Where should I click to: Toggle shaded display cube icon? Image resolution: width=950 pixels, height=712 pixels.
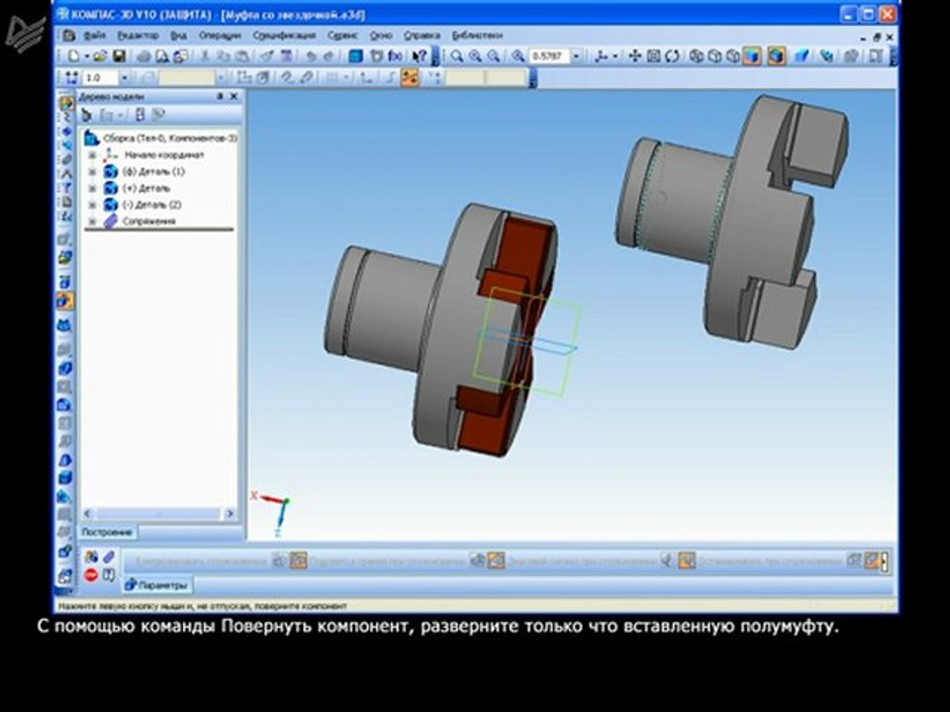click(x=752, y=56)
